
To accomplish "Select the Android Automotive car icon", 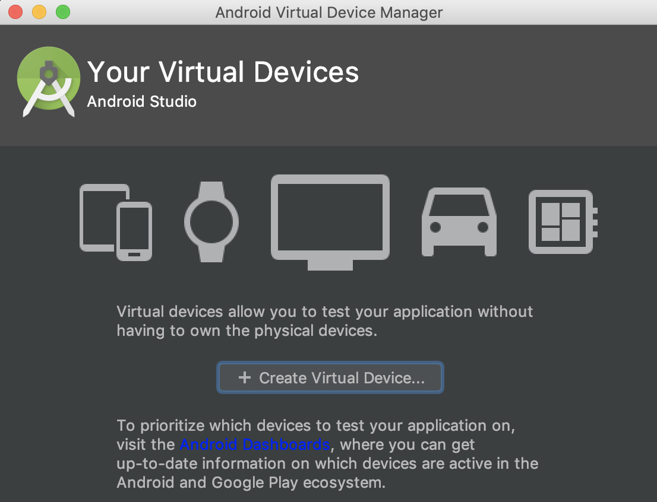I will 459,222.
